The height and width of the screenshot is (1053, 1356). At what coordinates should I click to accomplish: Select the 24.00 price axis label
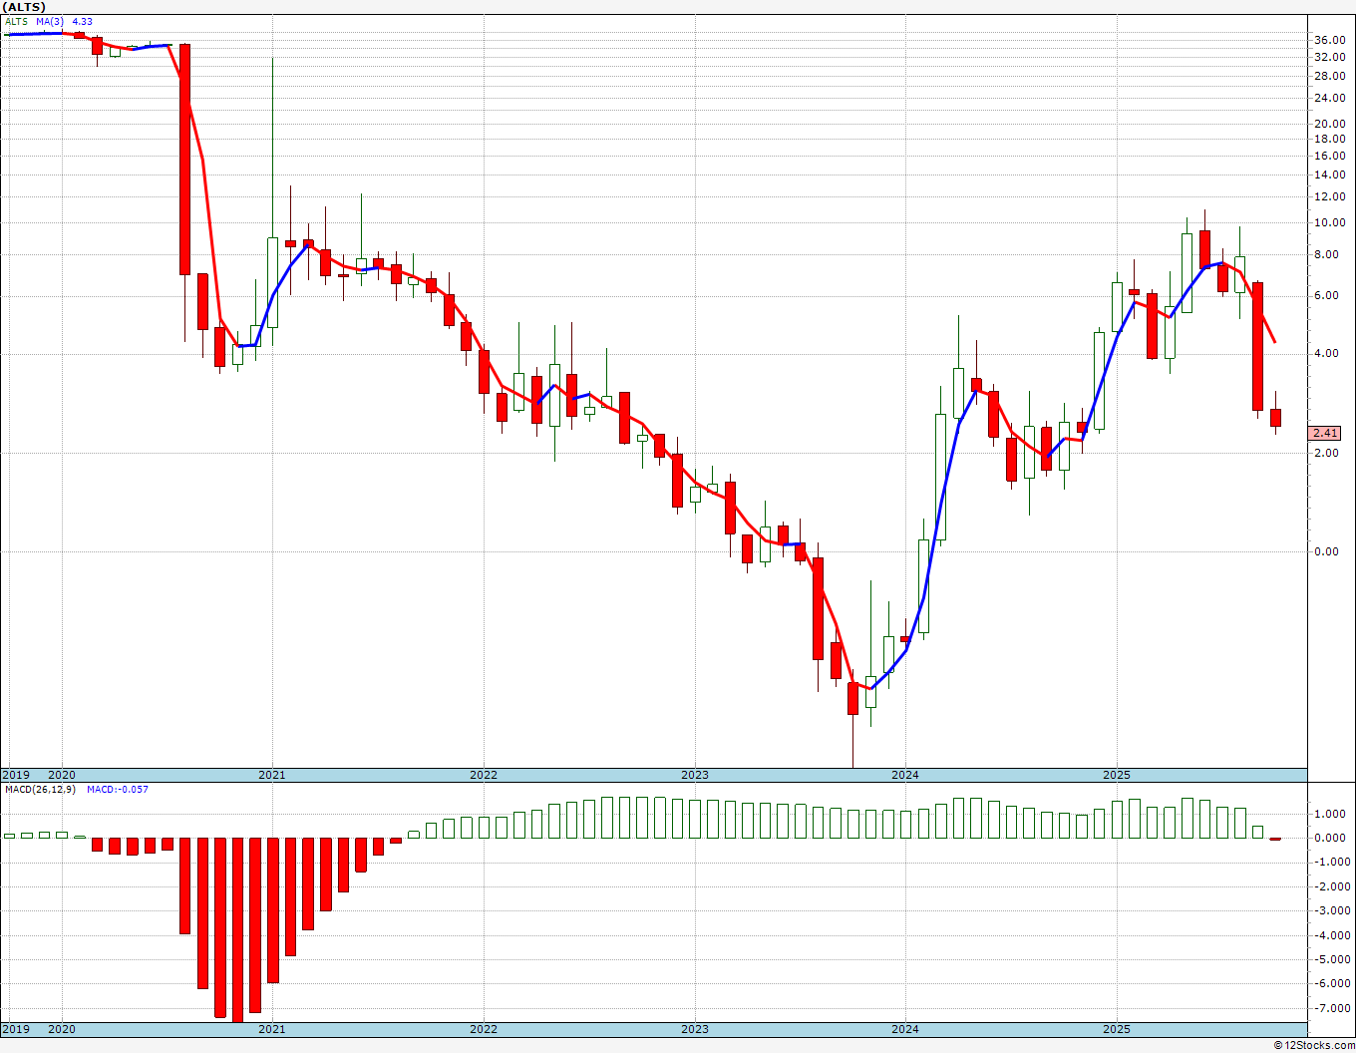click(x=1328, y=98)
